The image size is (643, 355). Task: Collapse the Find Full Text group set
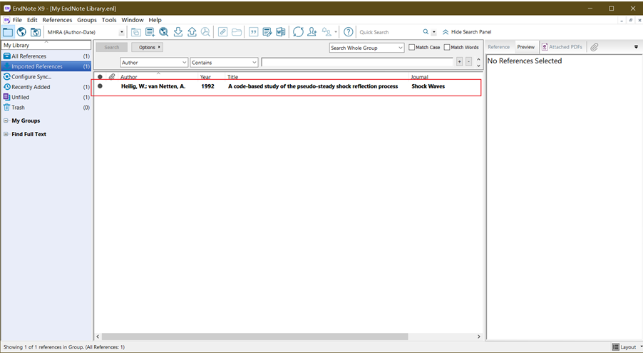point(6,135)
